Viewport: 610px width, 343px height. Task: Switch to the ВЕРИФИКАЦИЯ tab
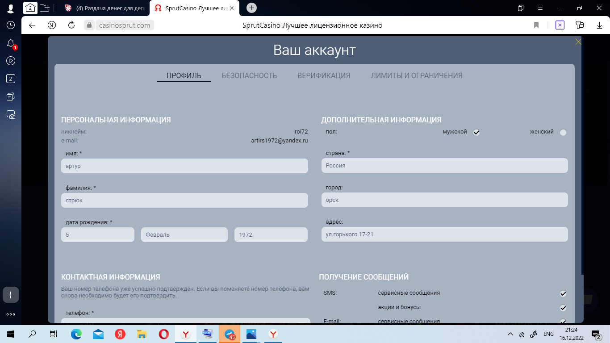click(324, 75)
